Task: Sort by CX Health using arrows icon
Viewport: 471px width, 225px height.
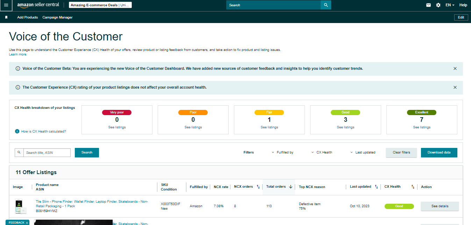Action: pyautogui.click(x=413, y=187)
